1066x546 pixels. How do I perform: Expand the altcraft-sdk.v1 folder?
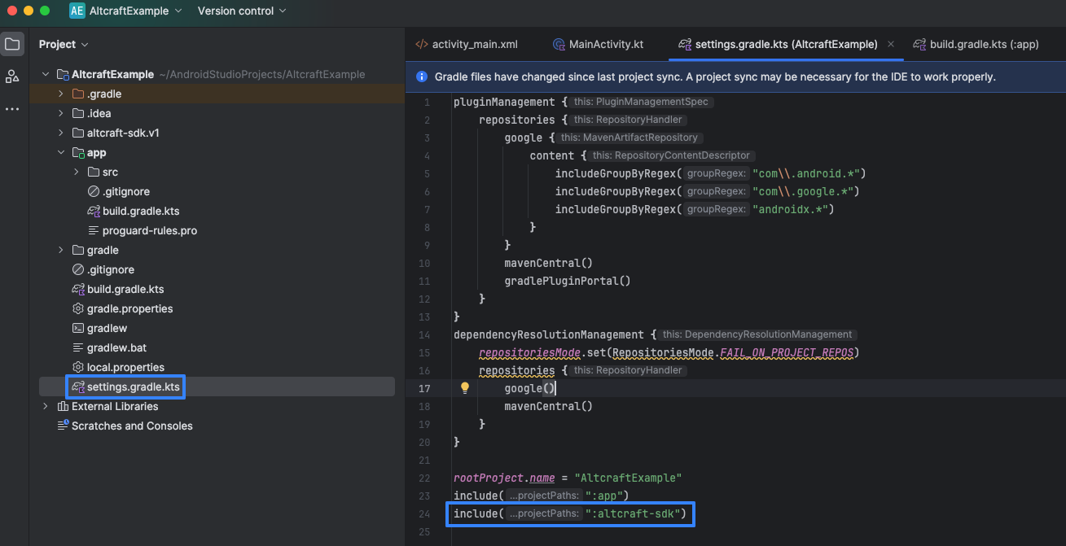pyautogui.click(x=61, y=133)
